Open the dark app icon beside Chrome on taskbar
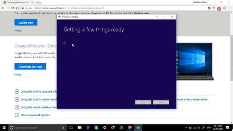This screenshot has width=233, height=131. (x=121, y=128)
